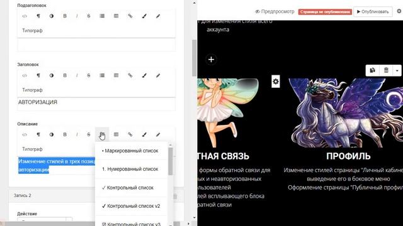Apply italic in Заголовок toolbar
The height and width of the screenshot is (226, 403).
(77, 75)
